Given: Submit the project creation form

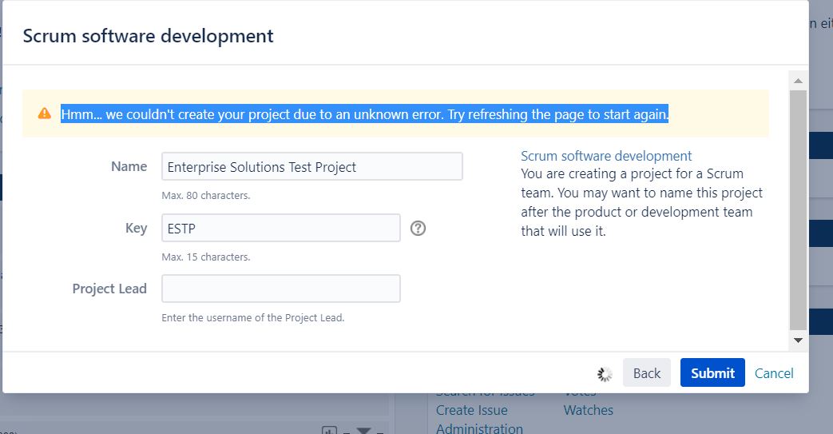Looking at the screenshot, I should click(712, 372).
